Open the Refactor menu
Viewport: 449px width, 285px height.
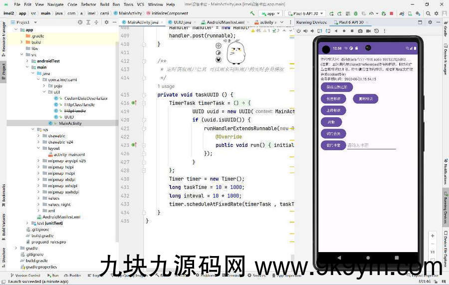tap(89, 4)
